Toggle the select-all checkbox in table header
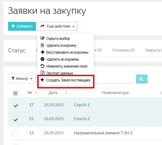This screenshot has height=145, width=162. [16, 93]
